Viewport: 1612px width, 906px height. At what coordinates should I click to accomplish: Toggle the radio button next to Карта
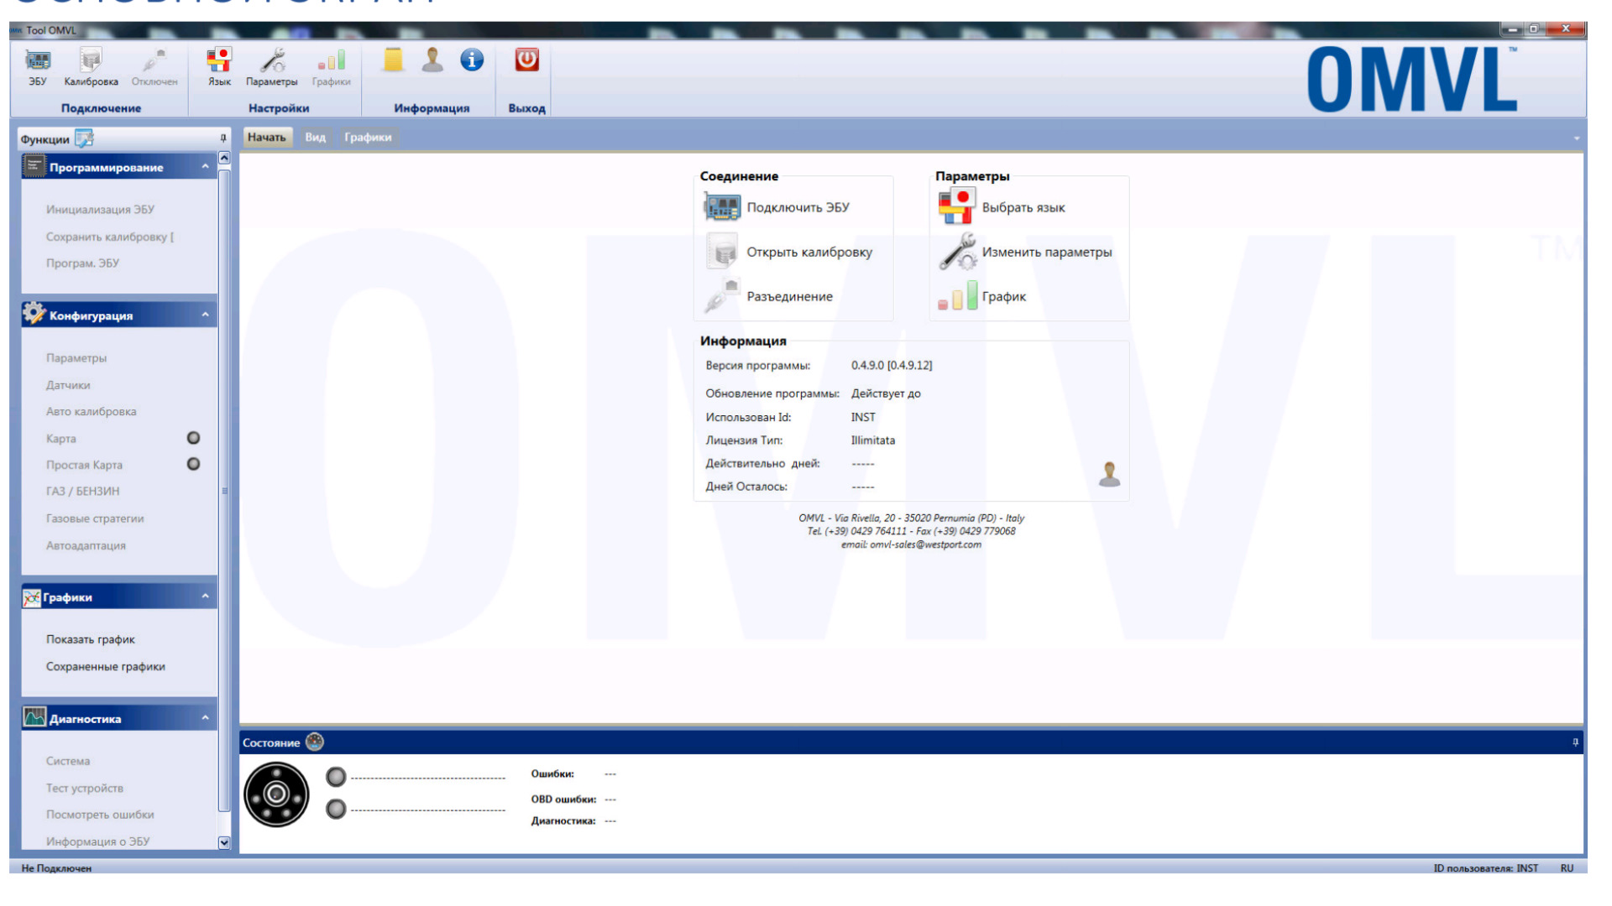193,438
